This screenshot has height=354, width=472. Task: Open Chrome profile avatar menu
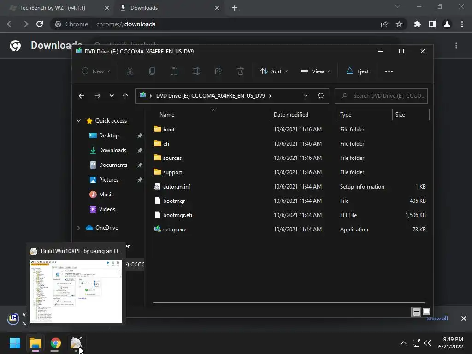(x=447, y=24)
